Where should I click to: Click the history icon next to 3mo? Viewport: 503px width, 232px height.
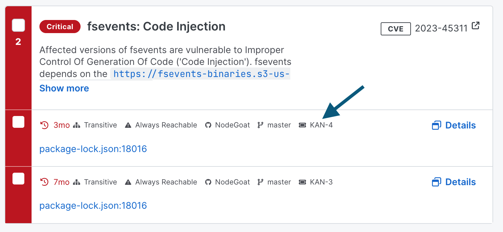(44, 125)
